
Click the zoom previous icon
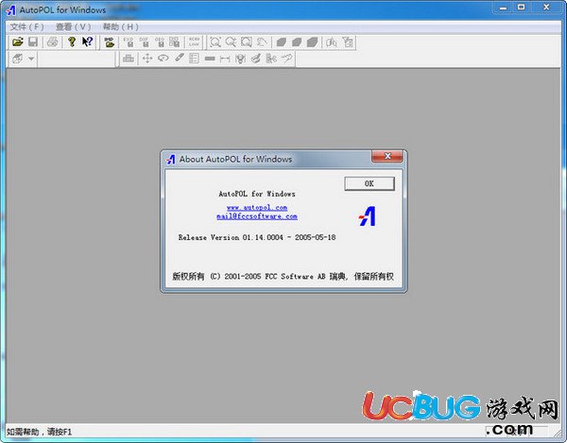click(262, 42)
